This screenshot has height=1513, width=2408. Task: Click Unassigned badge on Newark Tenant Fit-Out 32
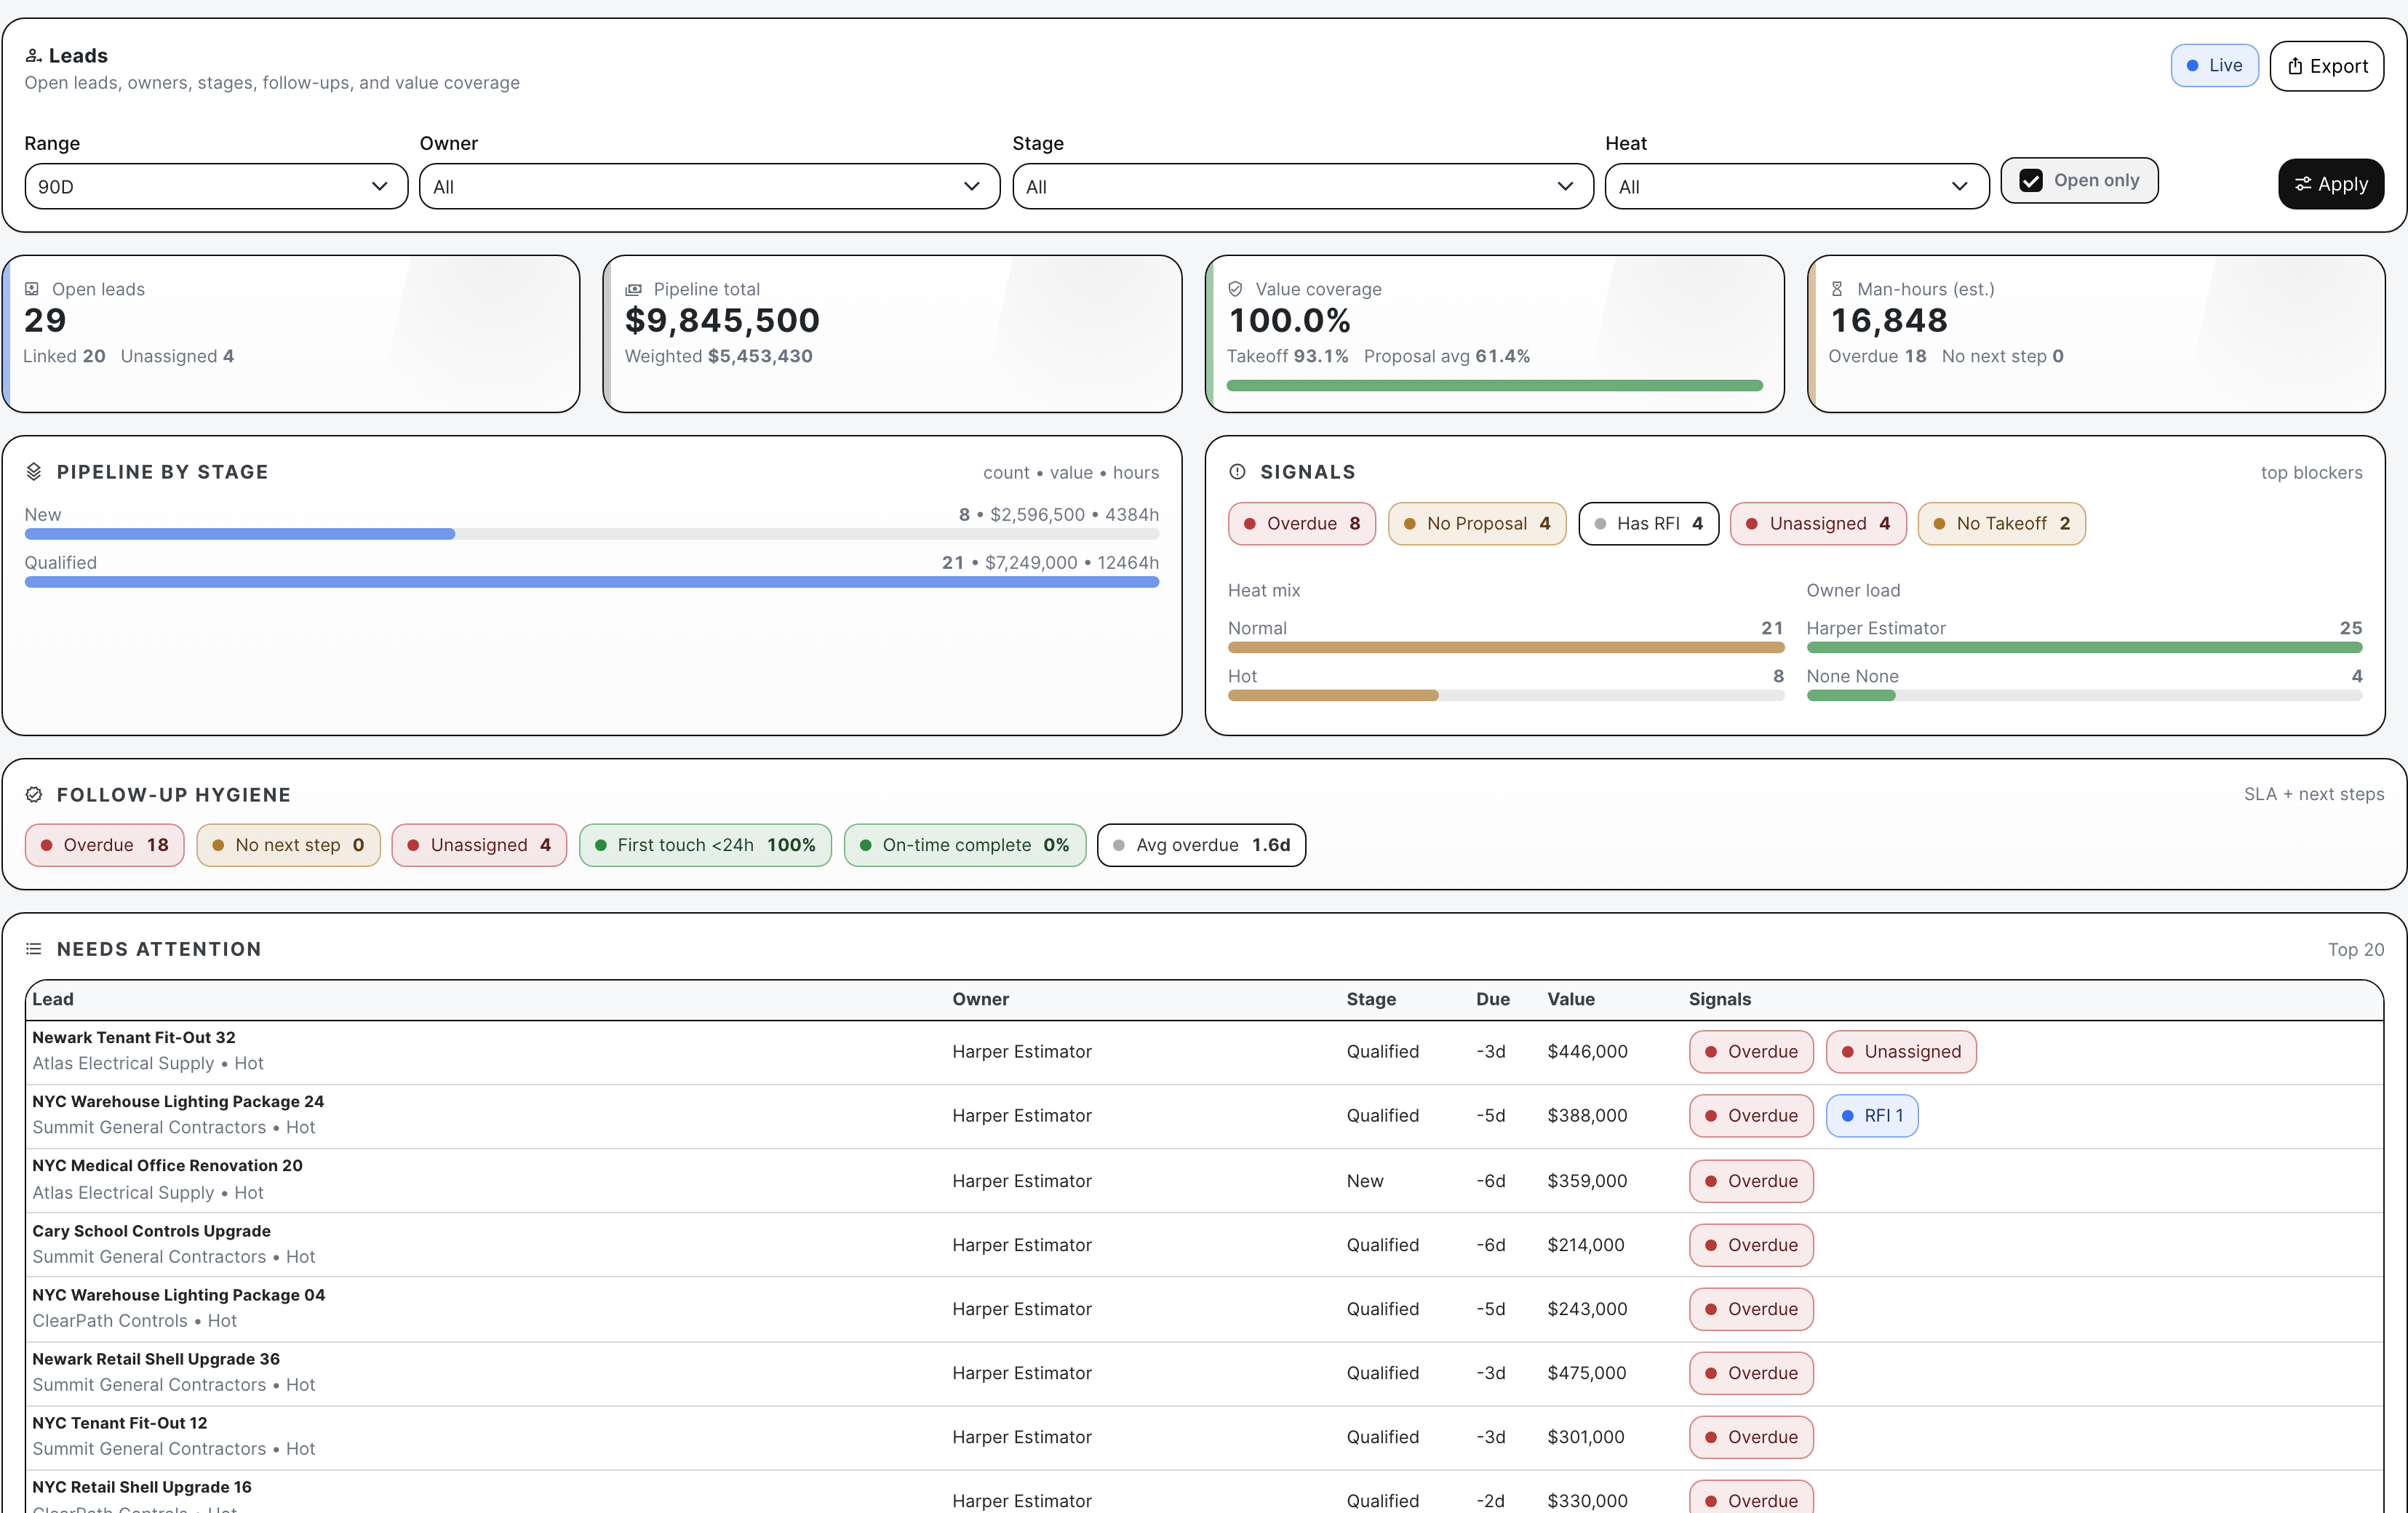[x=1901, y=1053]
